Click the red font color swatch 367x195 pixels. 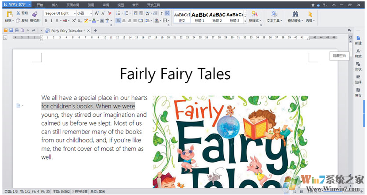coord(94,21)
